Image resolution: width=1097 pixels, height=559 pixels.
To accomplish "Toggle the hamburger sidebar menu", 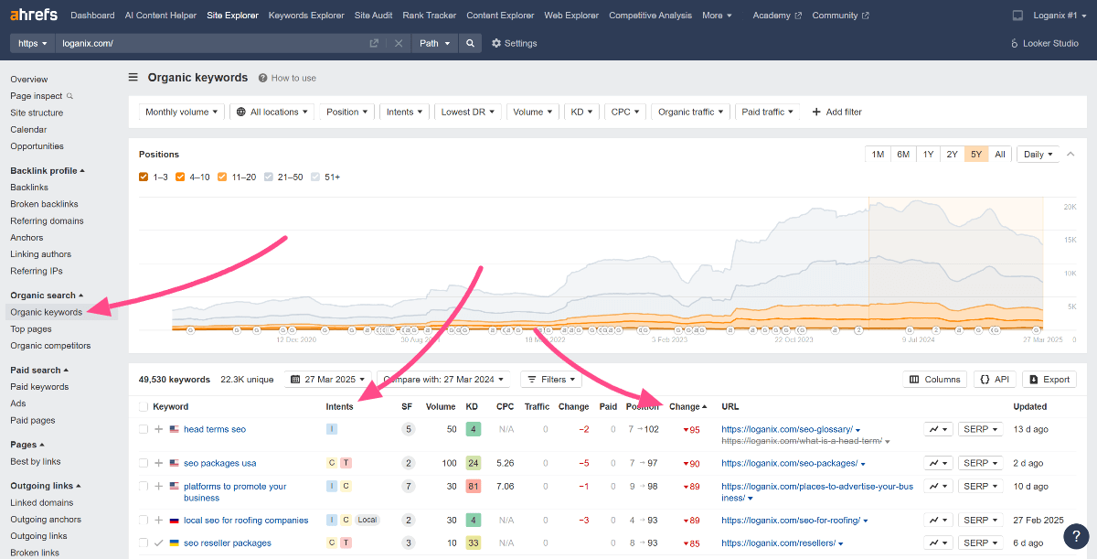I will pos(133,78).
